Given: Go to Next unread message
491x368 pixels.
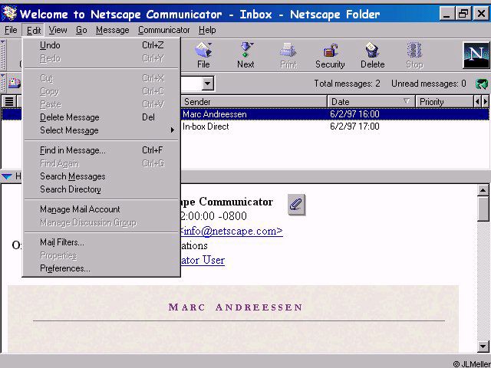Looking at the screenshot, I should tap(245, 55).
